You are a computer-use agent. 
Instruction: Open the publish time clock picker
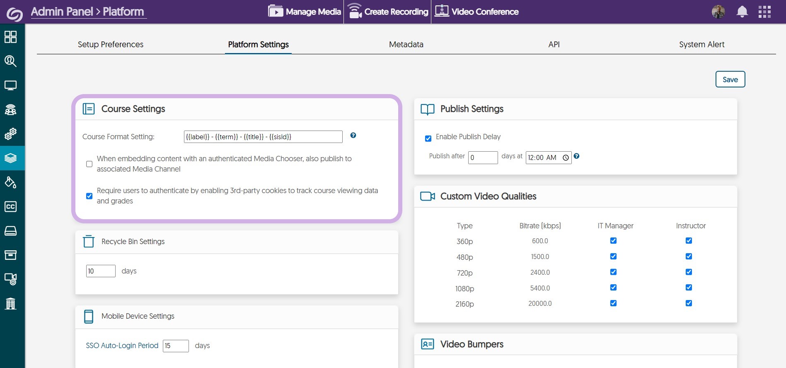pos(566,158)
